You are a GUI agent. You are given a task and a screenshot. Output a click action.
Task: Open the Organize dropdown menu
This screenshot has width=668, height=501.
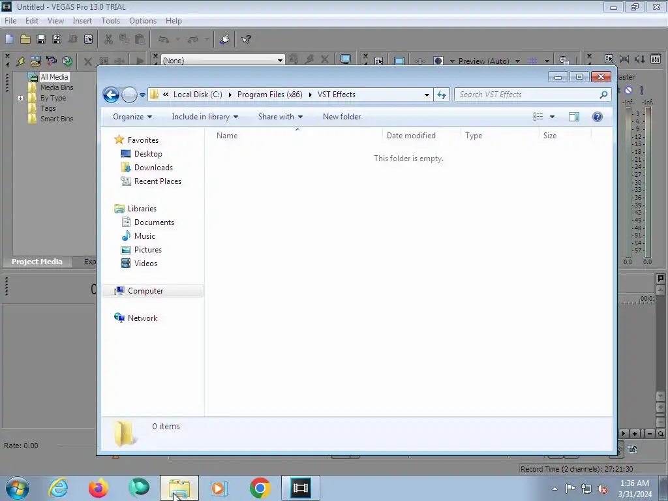click(x=132, y=117)
